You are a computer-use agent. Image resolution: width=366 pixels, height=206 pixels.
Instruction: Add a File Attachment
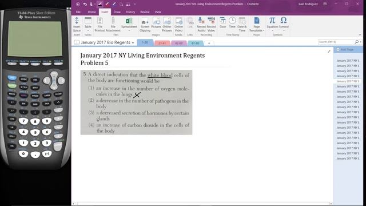click(x=113, y=24)
